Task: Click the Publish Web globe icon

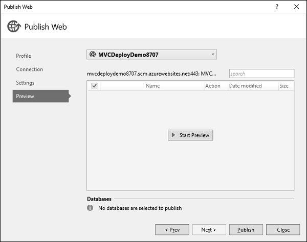Action: [x=14, y=27]
